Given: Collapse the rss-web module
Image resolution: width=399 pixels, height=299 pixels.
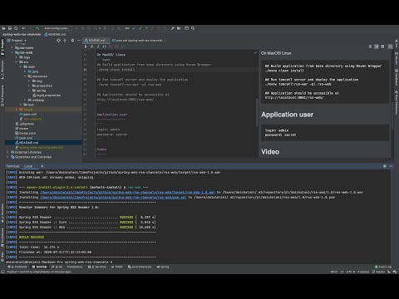Looking at the screenshot, I should click(12, 52).
